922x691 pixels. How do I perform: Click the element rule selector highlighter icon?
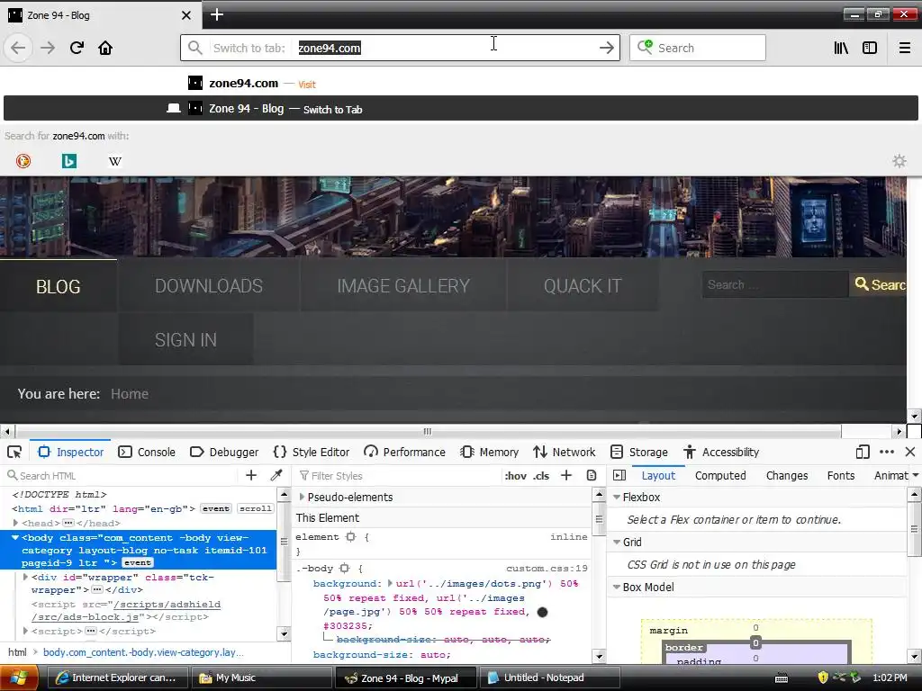click(x=350, y=536)
